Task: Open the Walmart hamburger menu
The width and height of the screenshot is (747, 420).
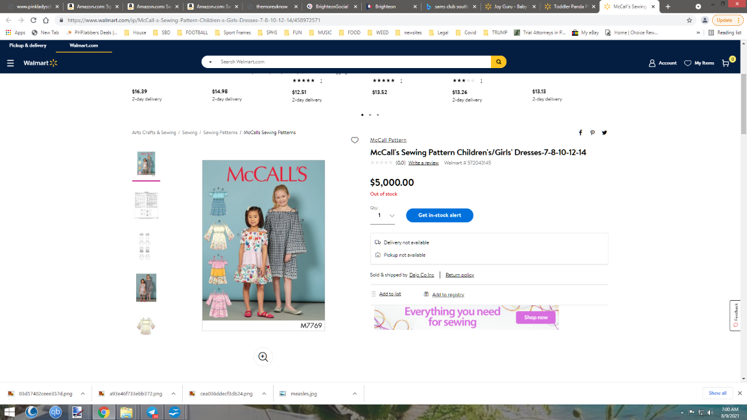Action: pyautogui.click(x=10, y=63)
